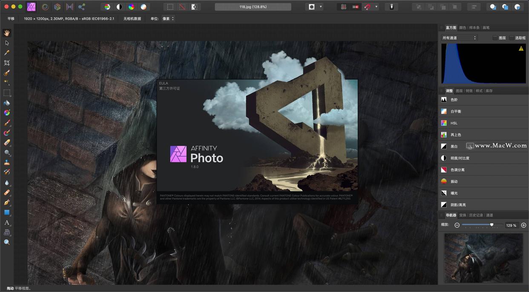Select the Crop tool
Image resolution: width=529 pixels, height=292 pixels.
(x=7, y=62)
